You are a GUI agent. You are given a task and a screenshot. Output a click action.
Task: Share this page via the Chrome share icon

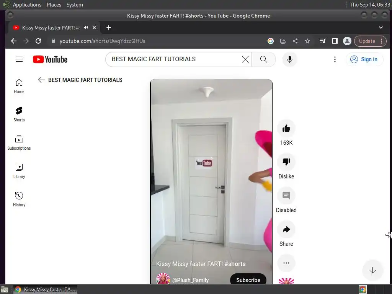pyautogui.click(x=295, y=41)
